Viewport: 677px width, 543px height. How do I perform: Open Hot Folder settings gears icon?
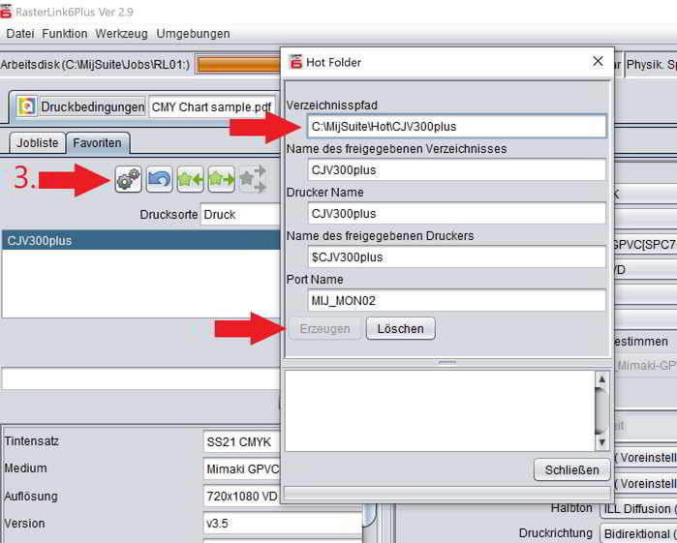tap(129, 179)
